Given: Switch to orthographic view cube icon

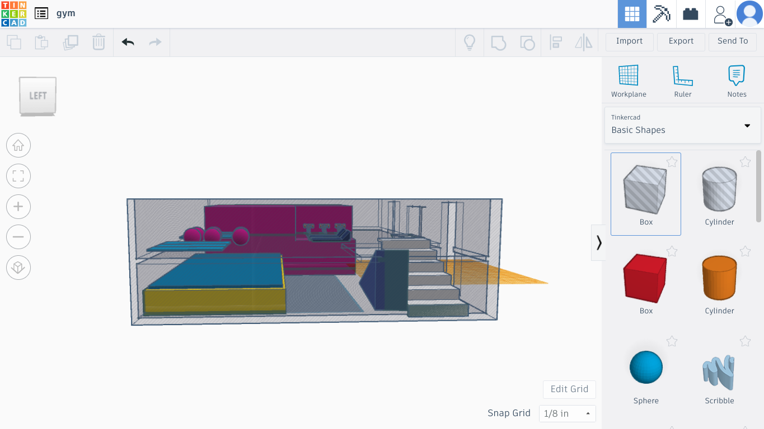Looking at the screenshot, I should point(18,268).
